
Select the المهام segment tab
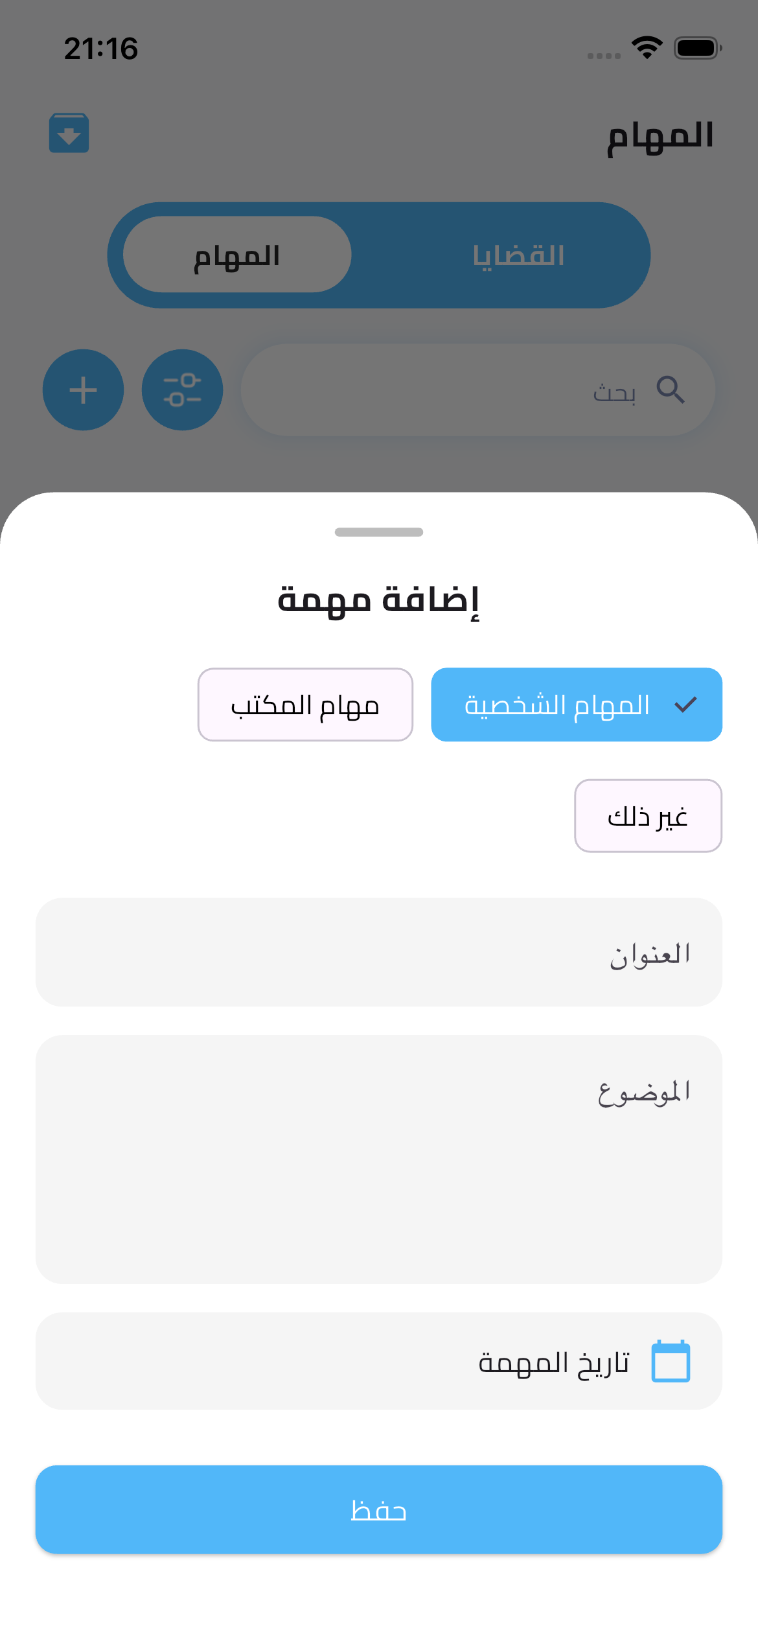pos(237,255)
